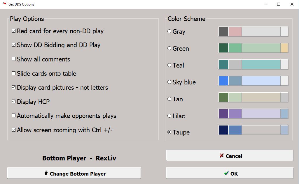Maximize the Get DDS Options window

[279, 4]
